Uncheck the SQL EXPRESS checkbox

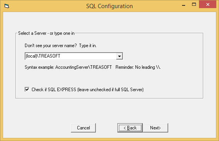(27, 89)
